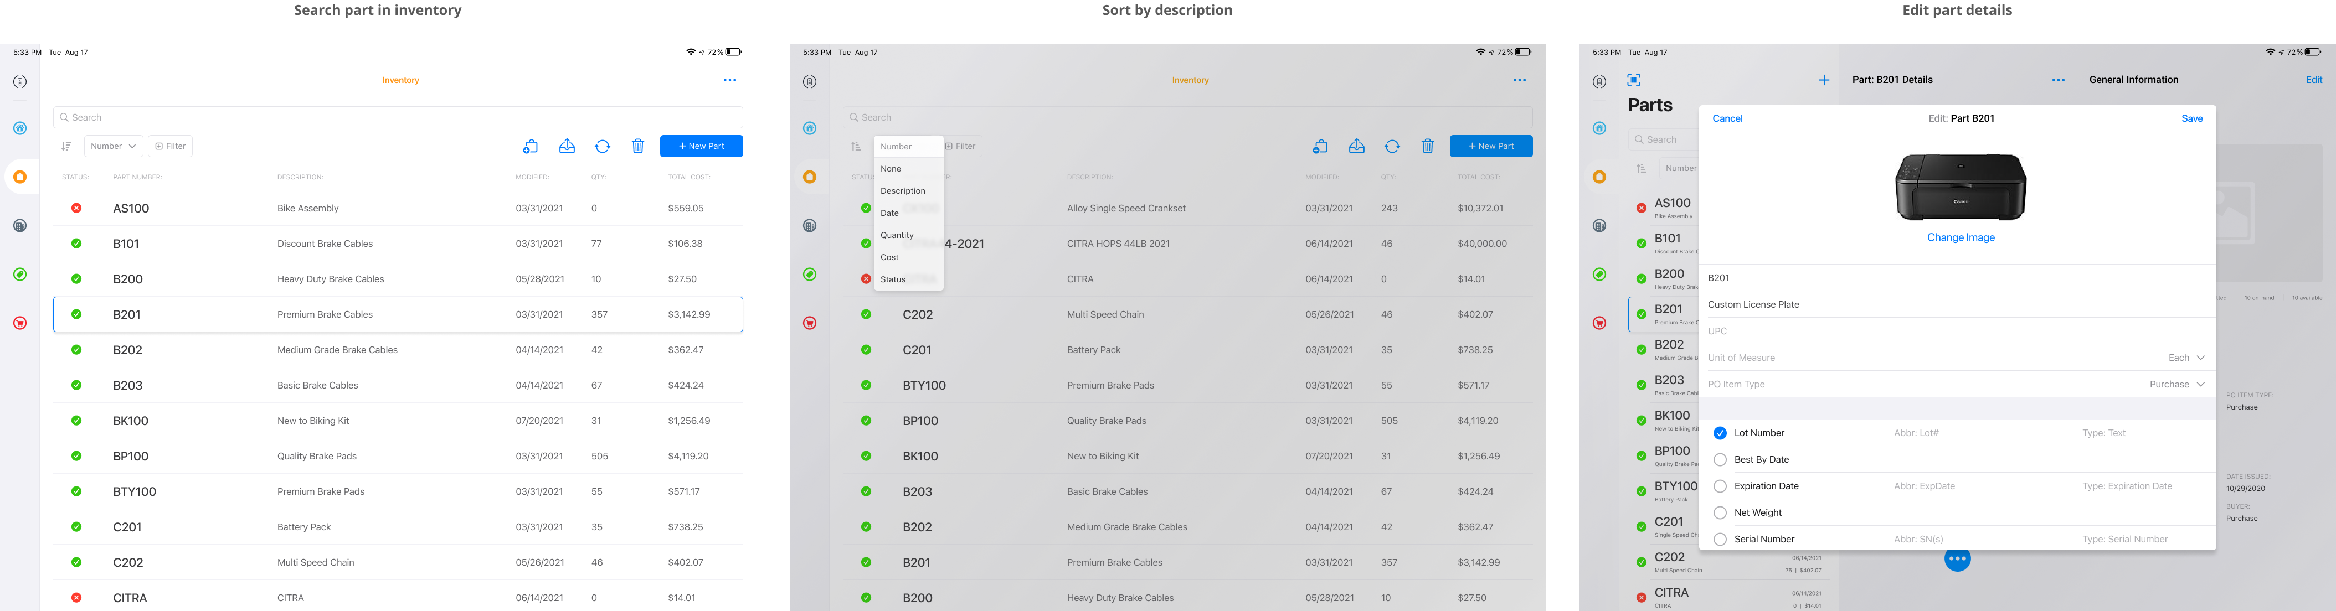2336x611 pixels.
Task: Click Save in the Edit Part B201 dialog
Action: pyautogui.click(x=2191, y=119)
